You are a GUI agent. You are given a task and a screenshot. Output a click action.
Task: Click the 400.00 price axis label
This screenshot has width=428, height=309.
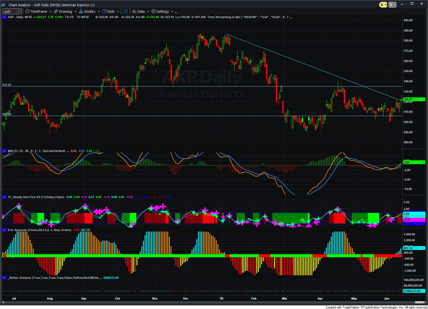coord(408,20)
